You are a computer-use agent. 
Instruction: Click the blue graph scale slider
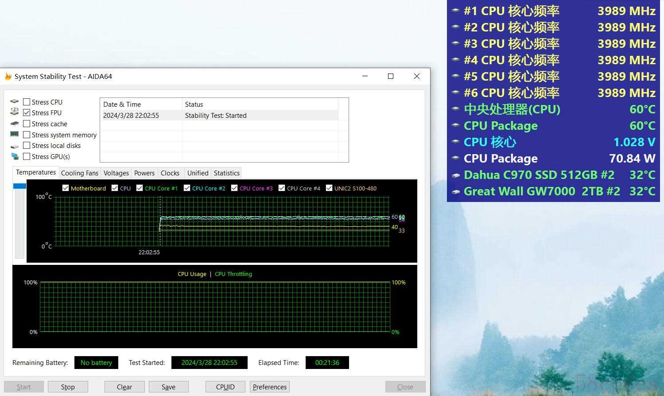[x=19, y=186]
